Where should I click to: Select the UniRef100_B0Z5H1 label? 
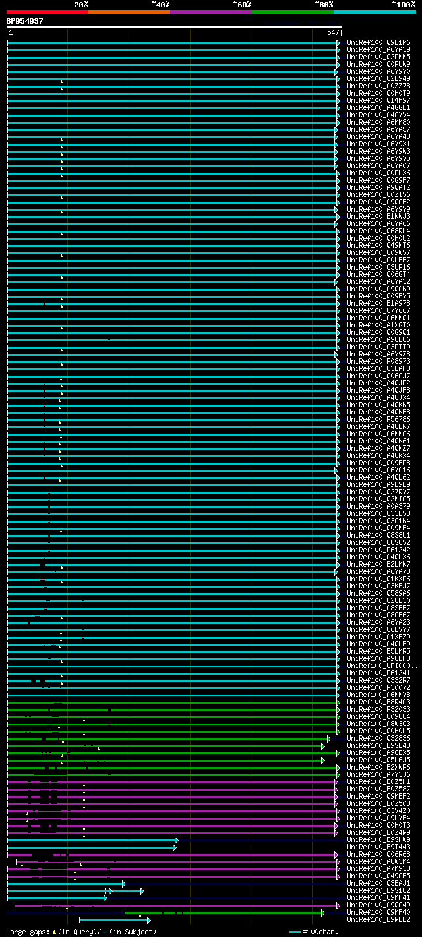[x=378, y=781]
